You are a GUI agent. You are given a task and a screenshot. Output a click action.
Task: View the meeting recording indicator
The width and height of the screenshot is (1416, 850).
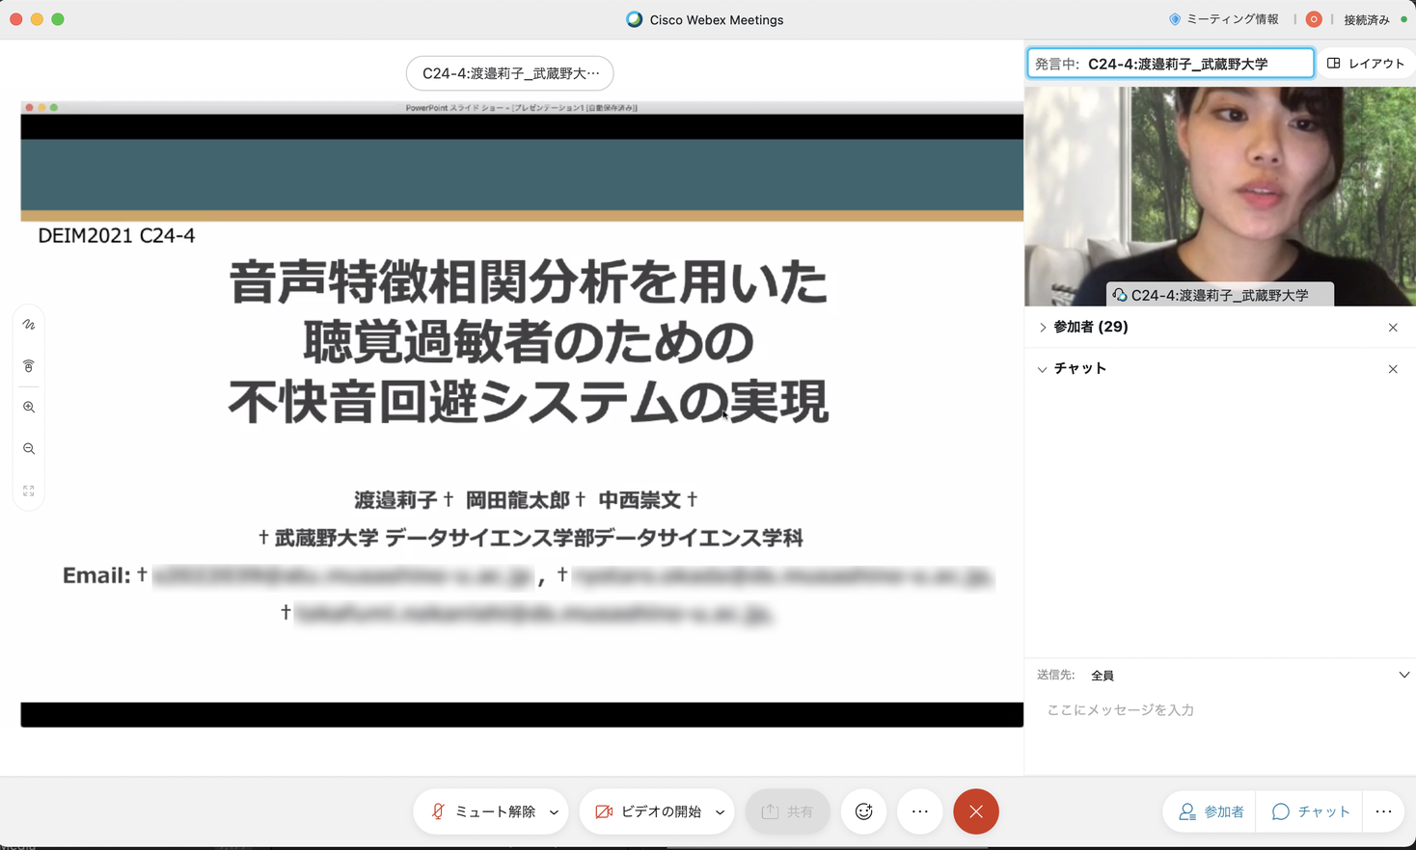(1313, 18)
